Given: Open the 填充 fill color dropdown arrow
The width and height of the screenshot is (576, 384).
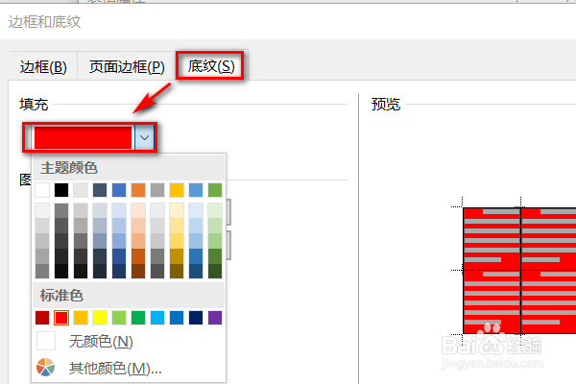Looking at the screenshot, I should click(144, 138).
